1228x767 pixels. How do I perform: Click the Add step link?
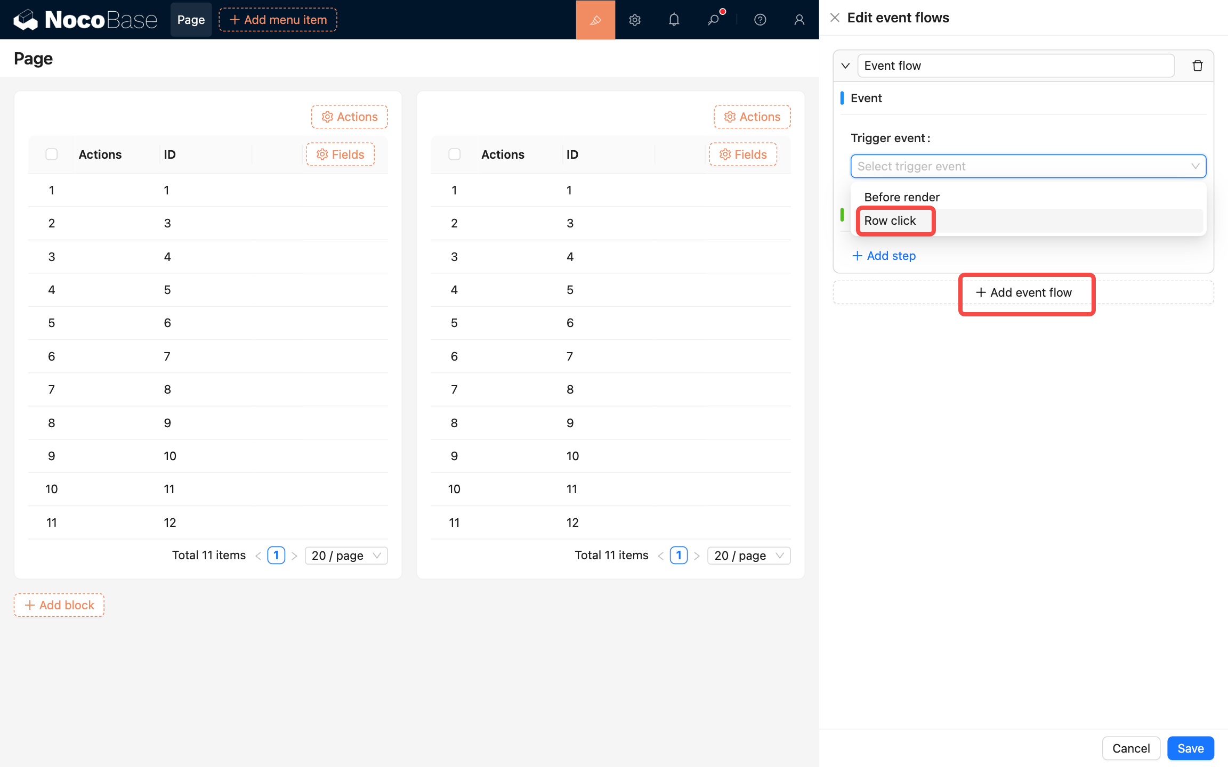coord(884,256)
